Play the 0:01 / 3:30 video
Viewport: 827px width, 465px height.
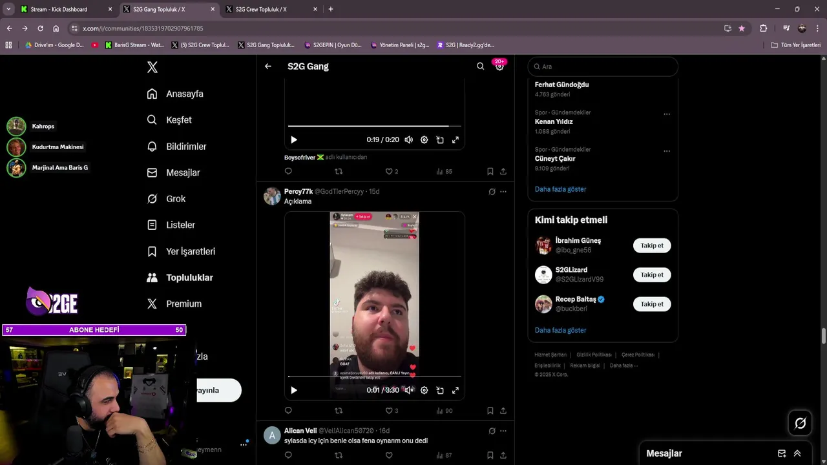[x=294, y=390]
